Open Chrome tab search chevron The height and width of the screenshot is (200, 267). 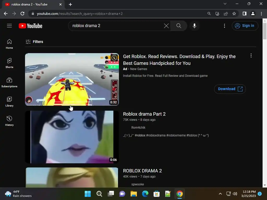[225, 4]
